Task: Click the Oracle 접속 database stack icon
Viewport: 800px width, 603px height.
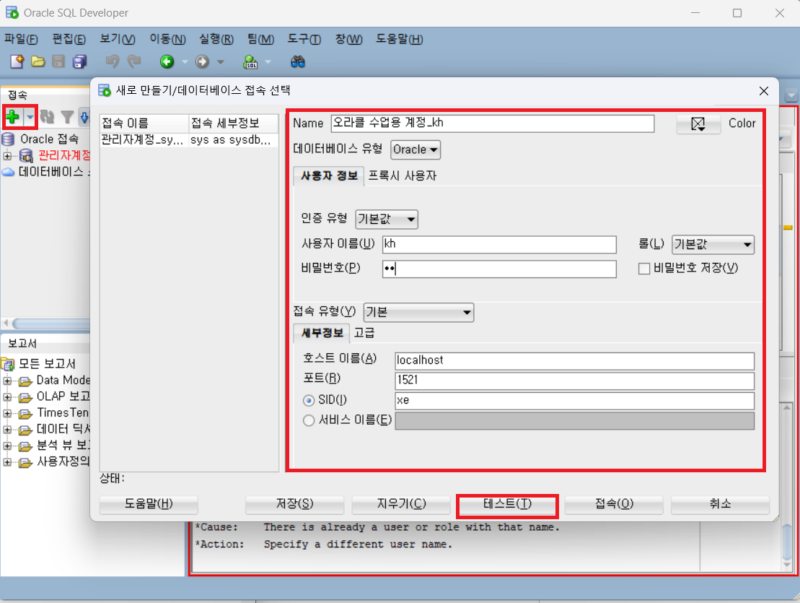Action: (x=8, y=139)
